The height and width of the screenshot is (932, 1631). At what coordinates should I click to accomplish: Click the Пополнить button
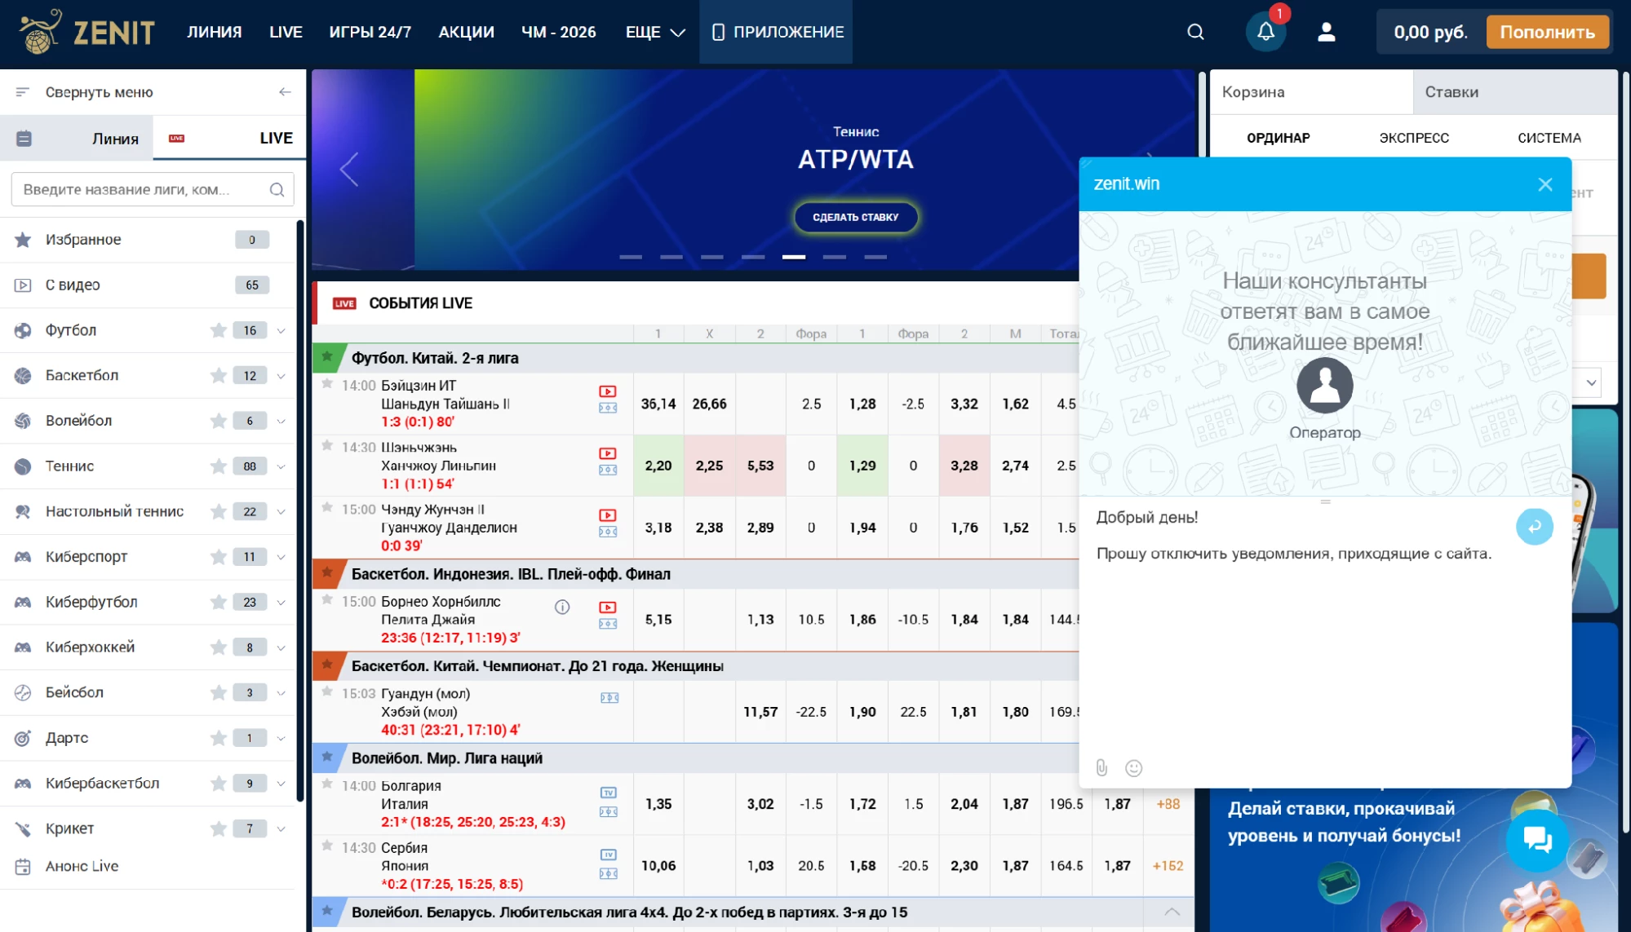pos(1547,32)
